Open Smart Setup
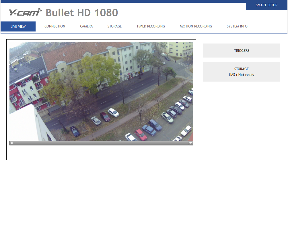The image size is (288, 229). (266, 5)
